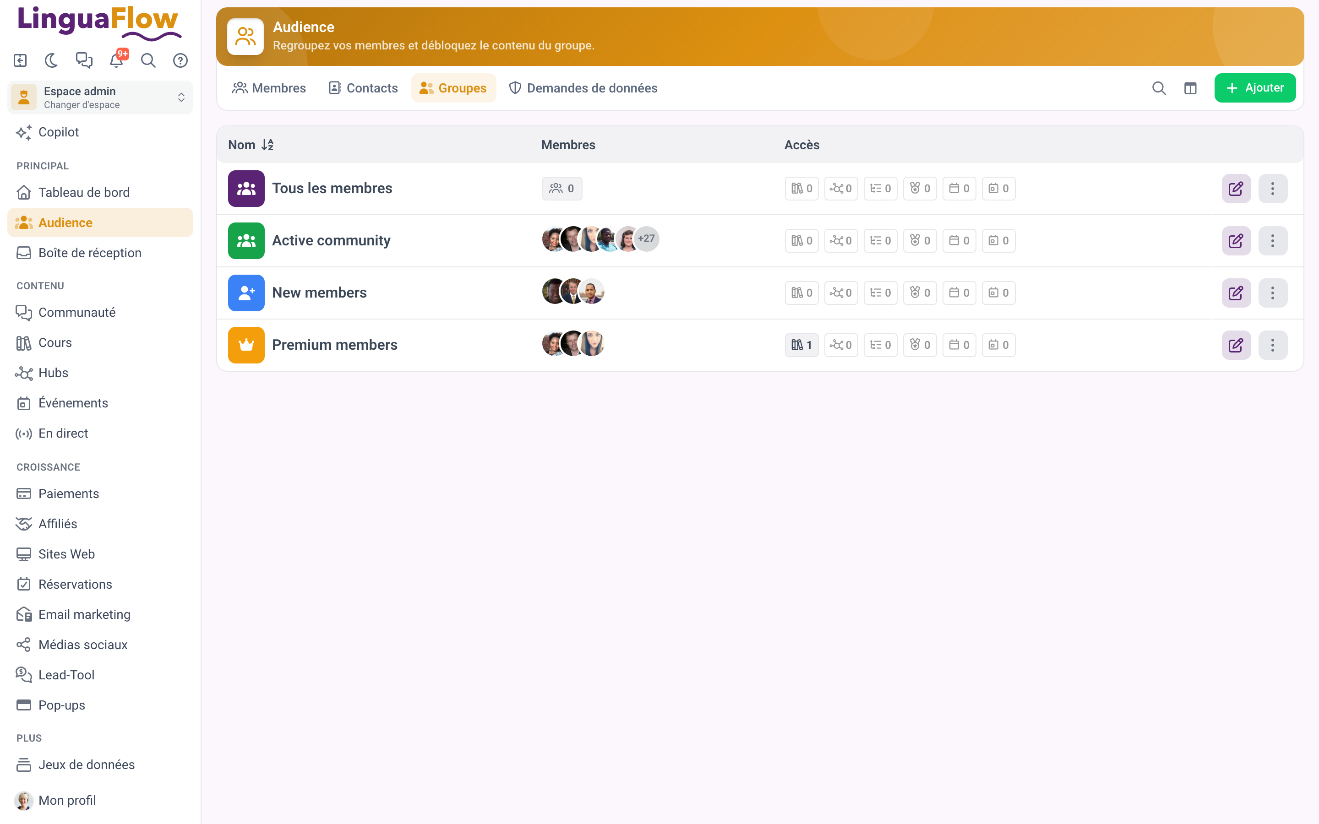Open Hubs from the sidebar
The width and height of the screenshot is (1319, 824).
(100, 373)
